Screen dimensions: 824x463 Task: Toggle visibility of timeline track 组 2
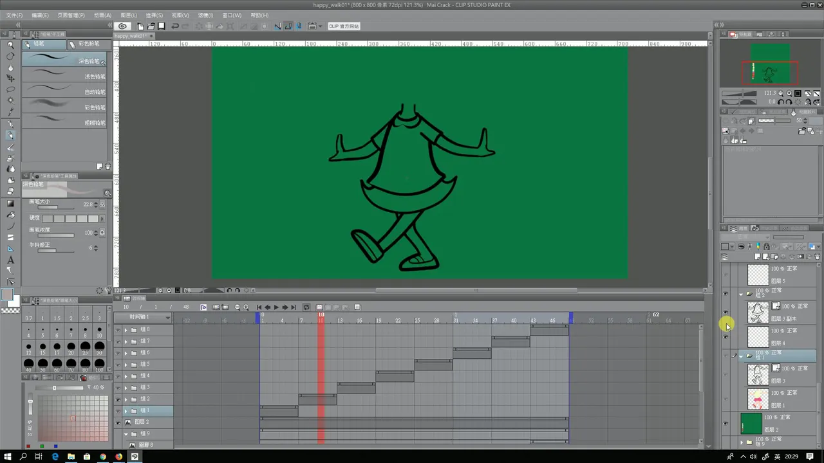point(118,399)
